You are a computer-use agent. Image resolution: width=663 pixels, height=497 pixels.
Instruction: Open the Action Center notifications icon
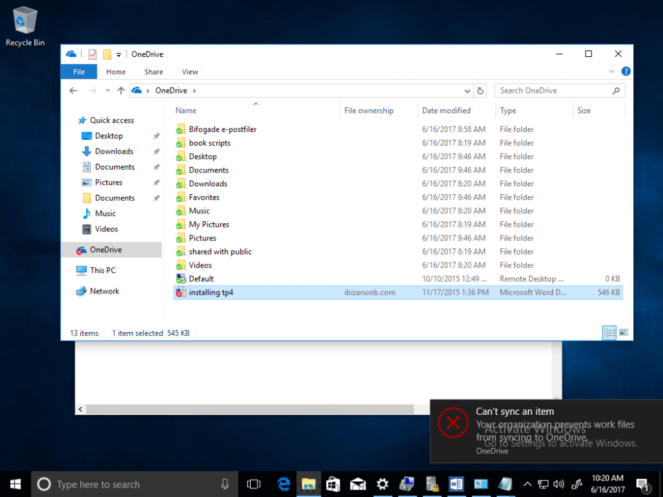(642, 485)
